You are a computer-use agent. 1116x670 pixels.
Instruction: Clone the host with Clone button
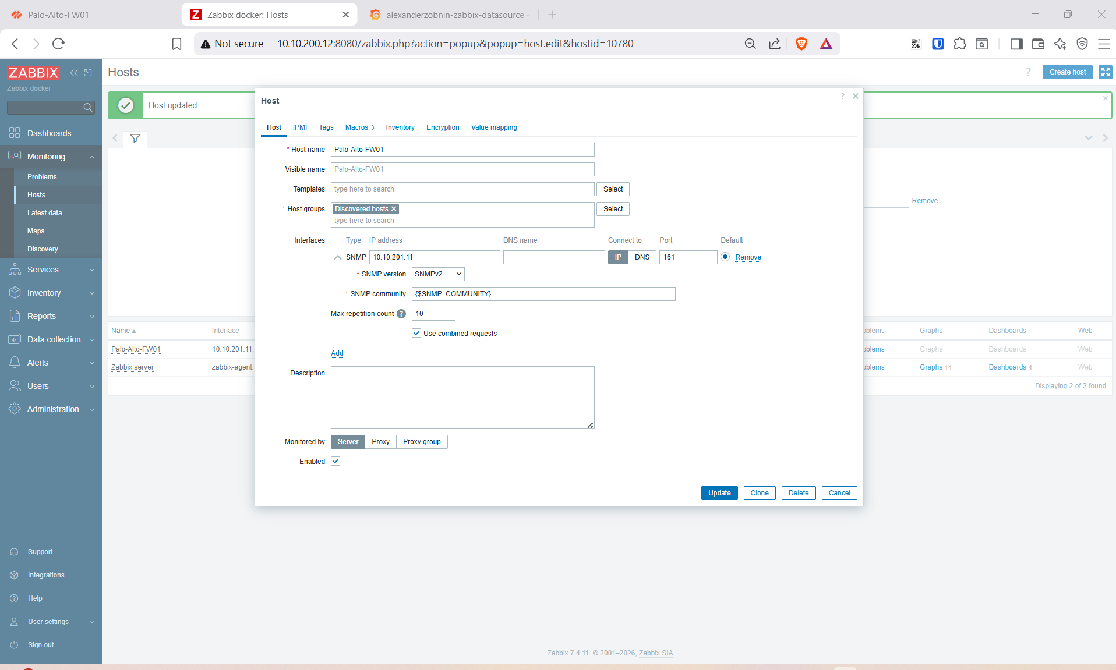[760, 493]
